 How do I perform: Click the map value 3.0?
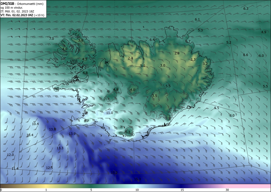[x=163, y=66]
